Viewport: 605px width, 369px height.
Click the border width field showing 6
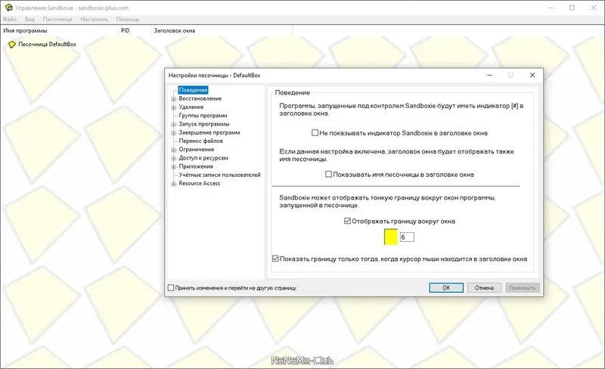(407, 237)
